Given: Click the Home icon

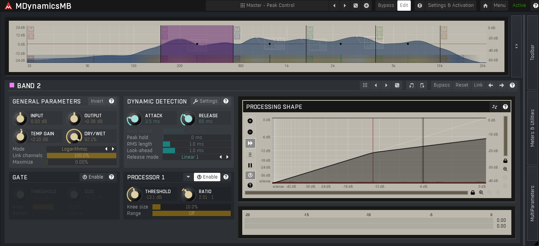Looking at the screenshot, I should (486, 5).
